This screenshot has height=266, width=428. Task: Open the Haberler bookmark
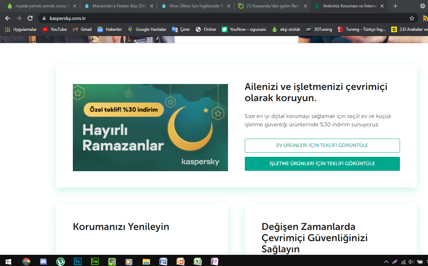(110, 29)
